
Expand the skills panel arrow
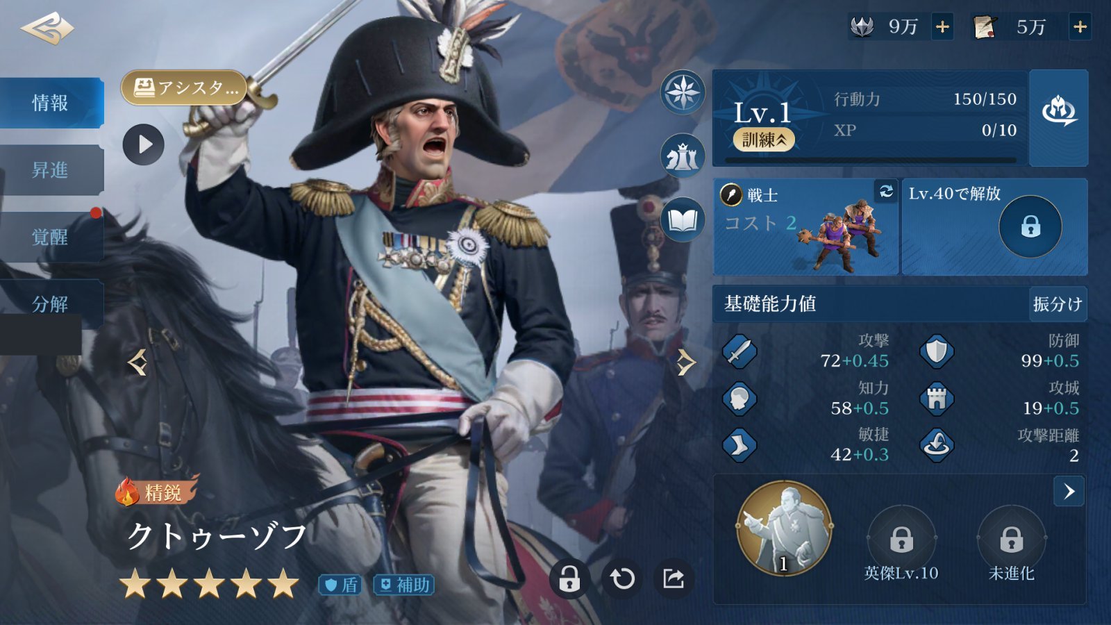(1069, 491)
